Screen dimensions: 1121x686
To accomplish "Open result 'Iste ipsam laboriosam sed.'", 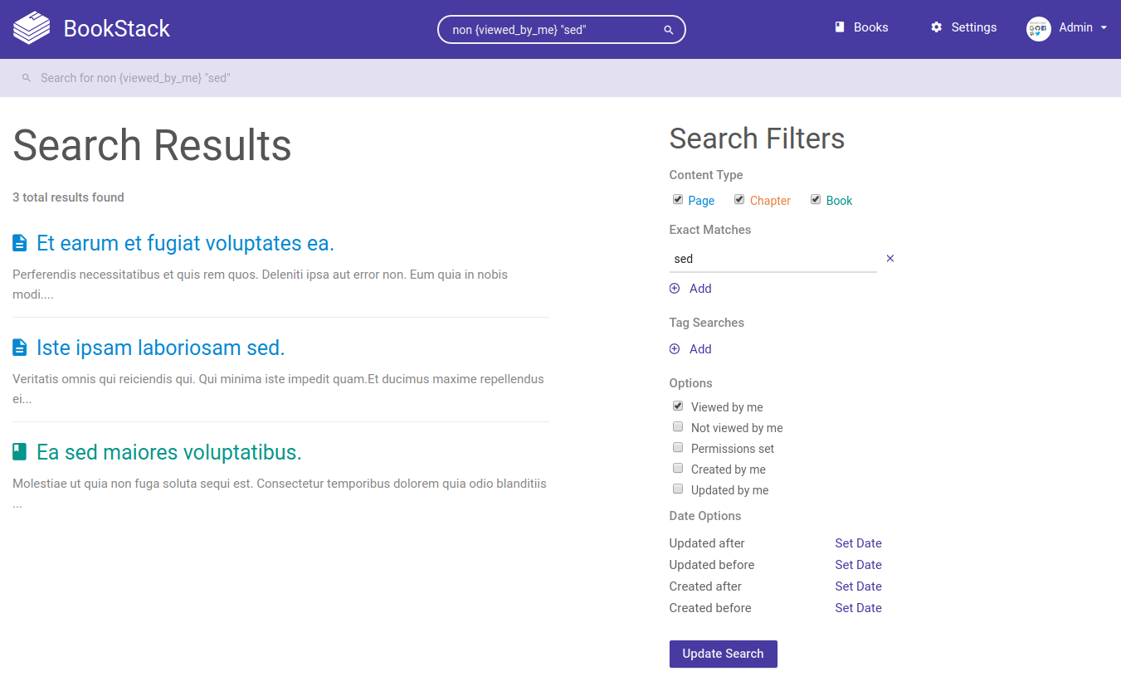I will click(161, 348).
